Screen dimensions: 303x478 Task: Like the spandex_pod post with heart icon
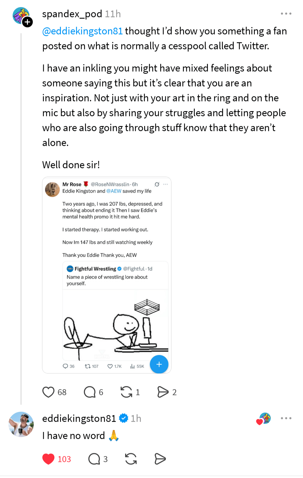48,392
